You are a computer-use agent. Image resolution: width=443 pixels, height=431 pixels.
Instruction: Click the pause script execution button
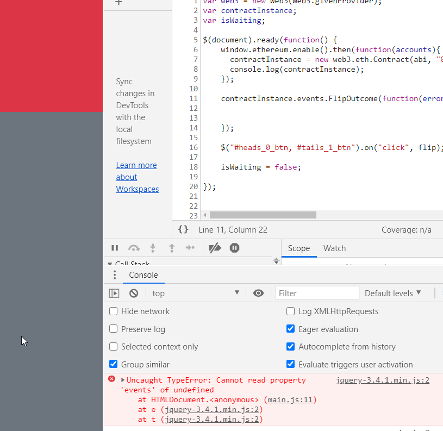pos(115,248)
